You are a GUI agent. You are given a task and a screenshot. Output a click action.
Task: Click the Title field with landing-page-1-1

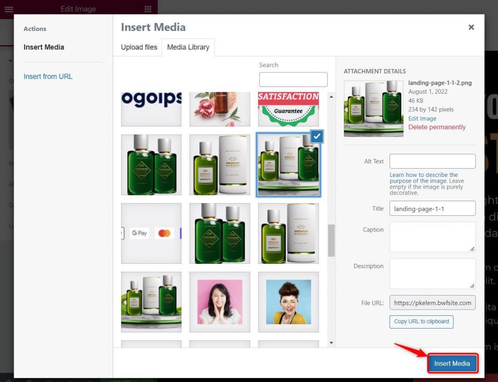pyautogui.click(x=432, y=208)
